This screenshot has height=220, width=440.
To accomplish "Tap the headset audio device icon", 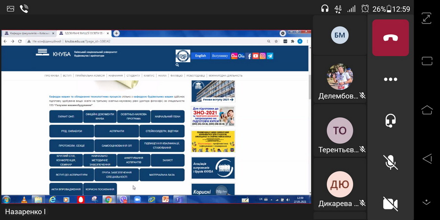I will click(x=390, y=120).
